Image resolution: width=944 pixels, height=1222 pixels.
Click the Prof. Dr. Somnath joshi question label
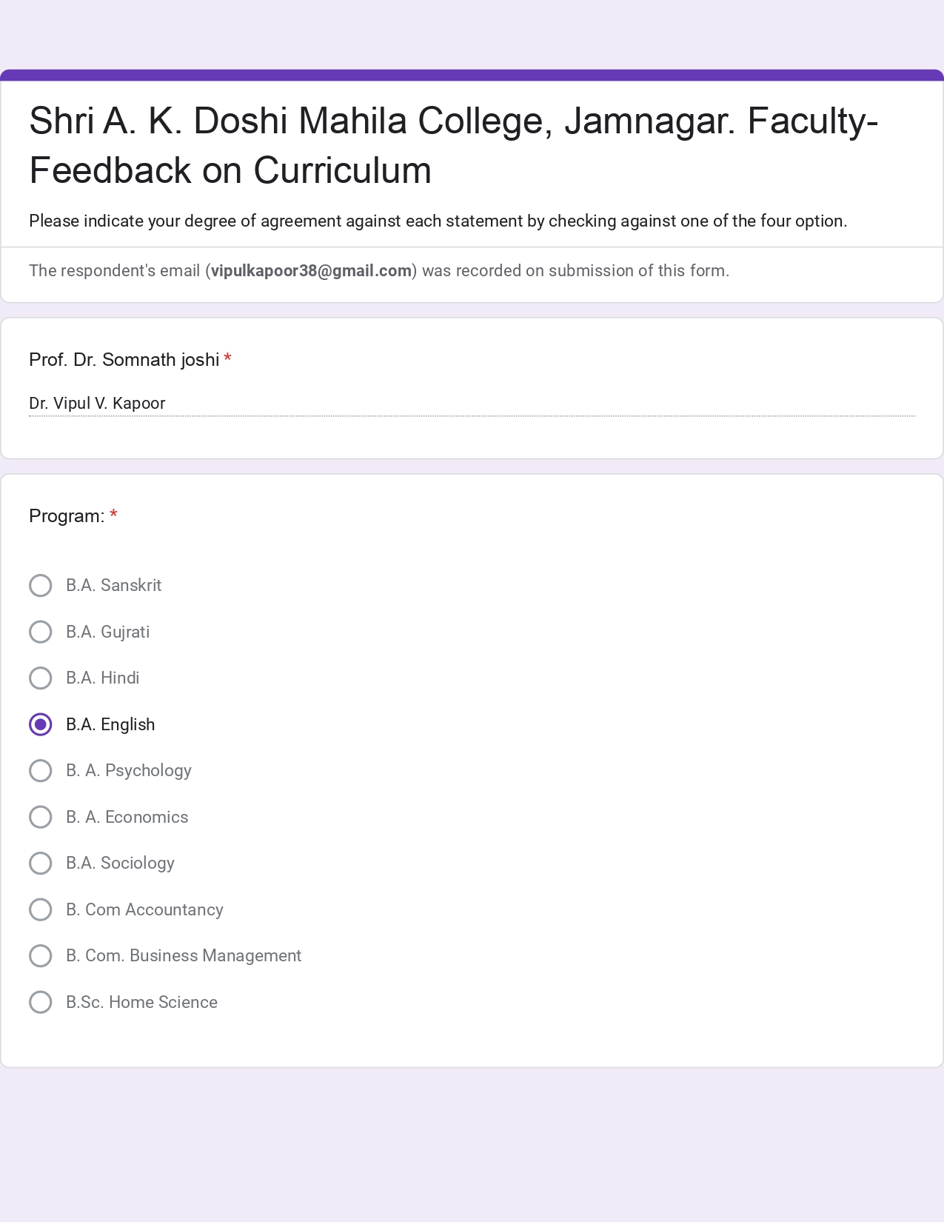click(124, 360)
